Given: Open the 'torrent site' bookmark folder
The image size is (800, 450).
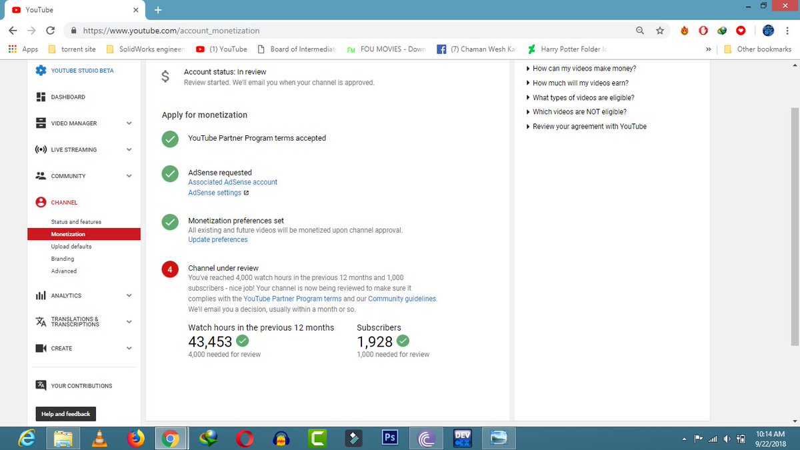Looking at the screenshot, I should coord(72,49).
